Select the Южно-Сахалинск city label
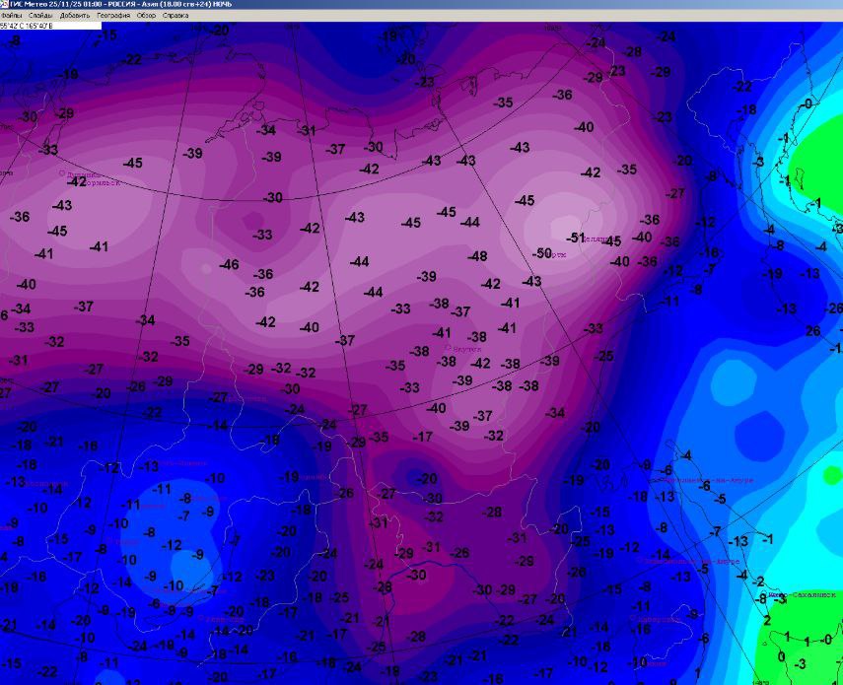Viewport: 843px width, 685px height. point(802,595)
